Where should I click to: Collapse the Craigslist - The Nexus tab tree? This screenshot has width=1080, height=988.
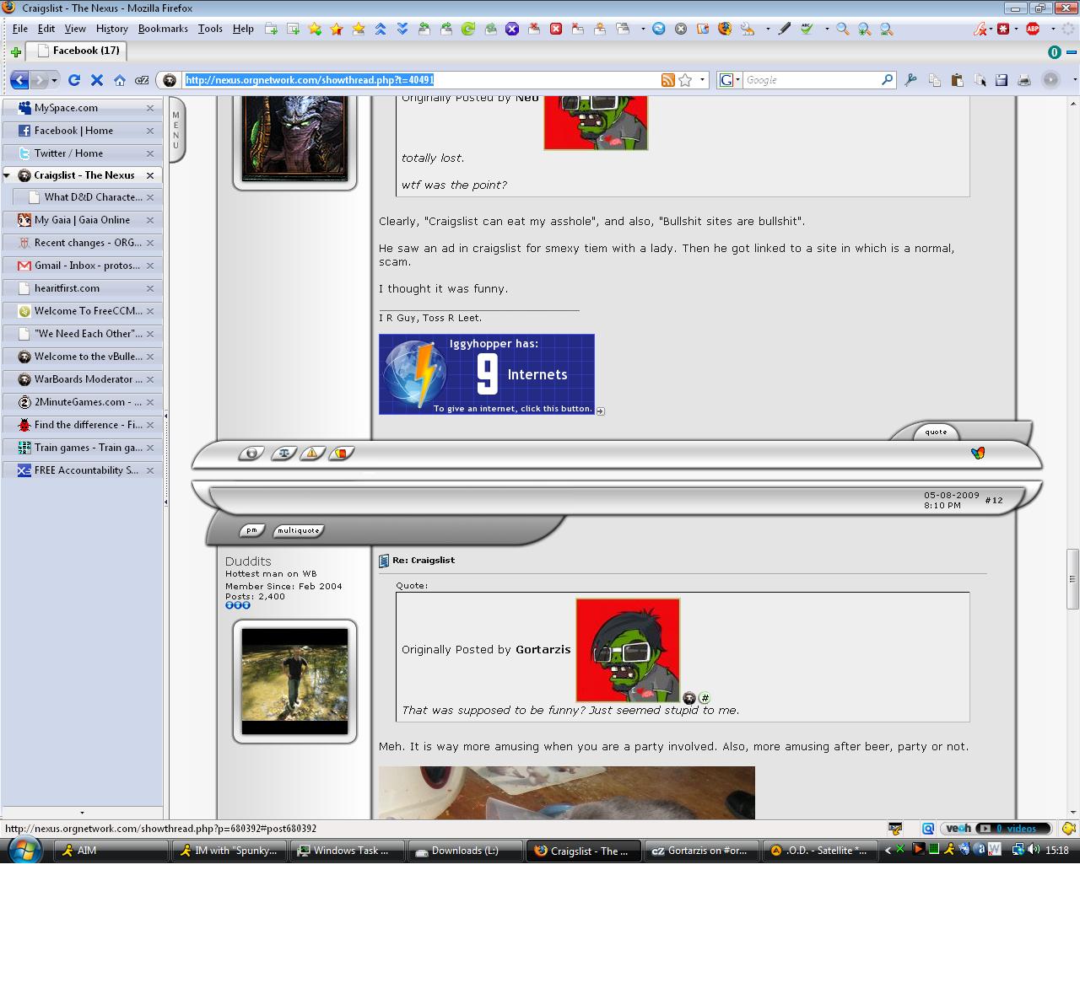coord(8,175)
